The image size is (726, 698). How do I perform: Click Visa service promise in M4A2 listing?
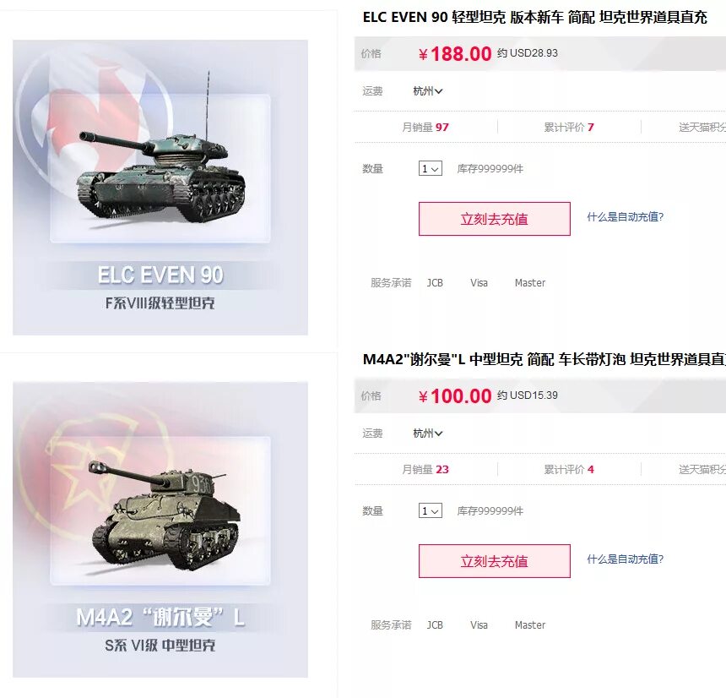point(479,624)
